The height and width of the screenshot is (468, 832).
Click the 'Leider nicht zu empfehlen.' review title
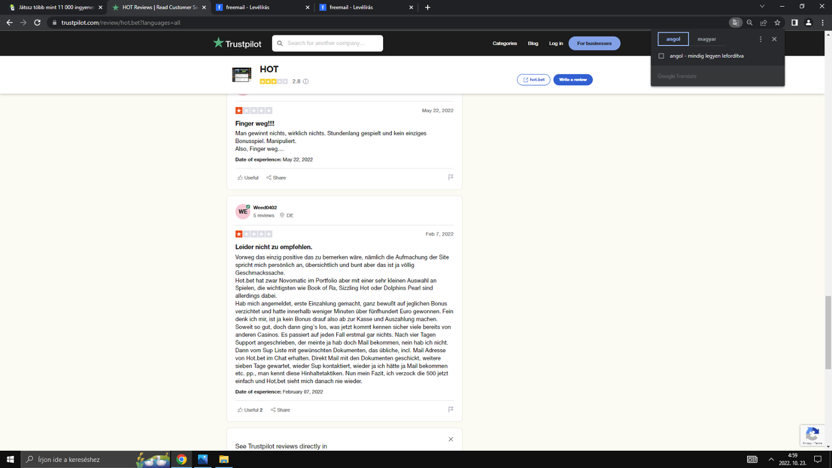pos(273,247)
